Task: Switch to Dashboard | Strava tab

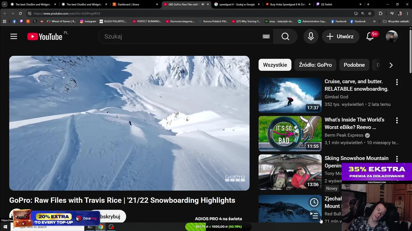Action: (x=135, y=4)
